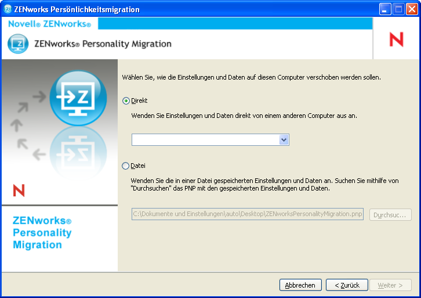Viewport: 421px width, 298px height.
Task: Click the 'Novell® ZENworks®' header text
Action: [50, 24]
